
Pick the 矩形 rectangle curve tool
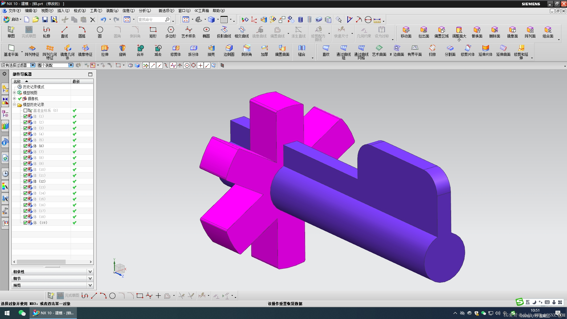(153, 32)
